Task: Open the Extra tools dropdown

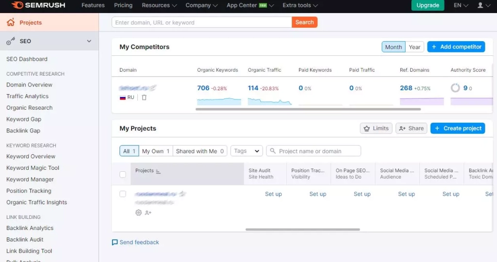Action: (300, 5)
